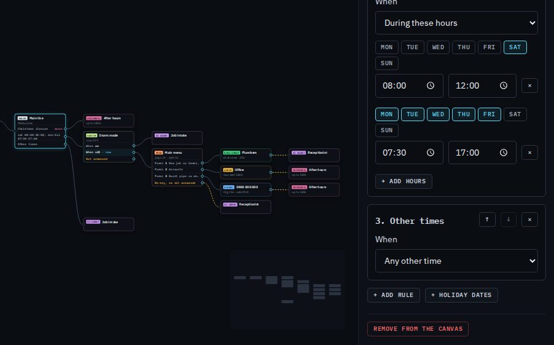This screenshot has height=345, width=554.
Task: Toggle MON in the 08:00–12:00 hours row
Action: (386, 47)
